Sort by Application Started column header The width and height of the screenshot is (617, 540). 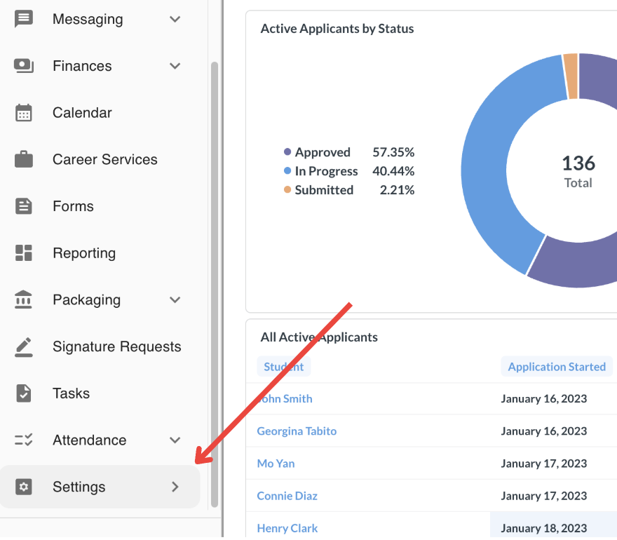pyautogui.click(x=557, y=367)
